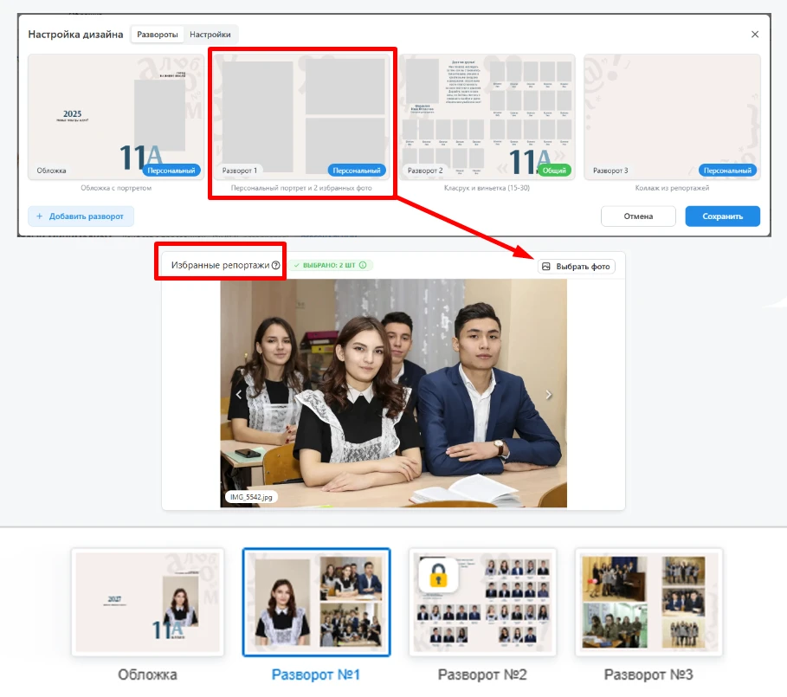Click the Персональный badge on Разворот 3 card
This screenshot has width=787, height=697.
pyautogui.click(x=727, y=171)
